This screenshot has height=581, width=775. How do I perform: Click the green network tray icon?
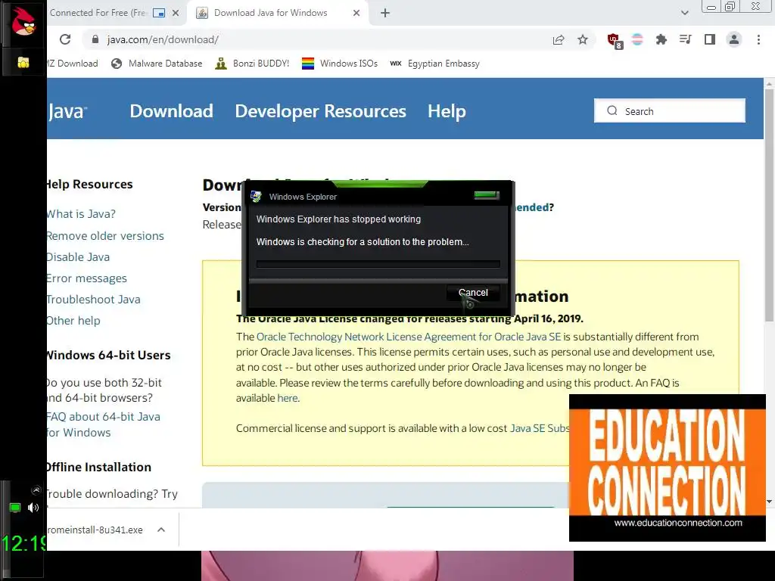click(x=15, y=508)
